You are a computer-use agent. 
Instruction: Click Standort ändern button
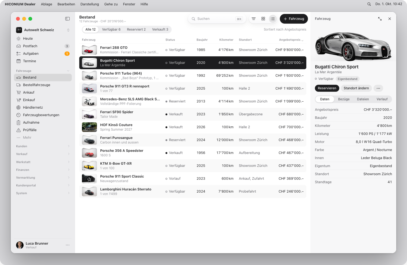356,88
